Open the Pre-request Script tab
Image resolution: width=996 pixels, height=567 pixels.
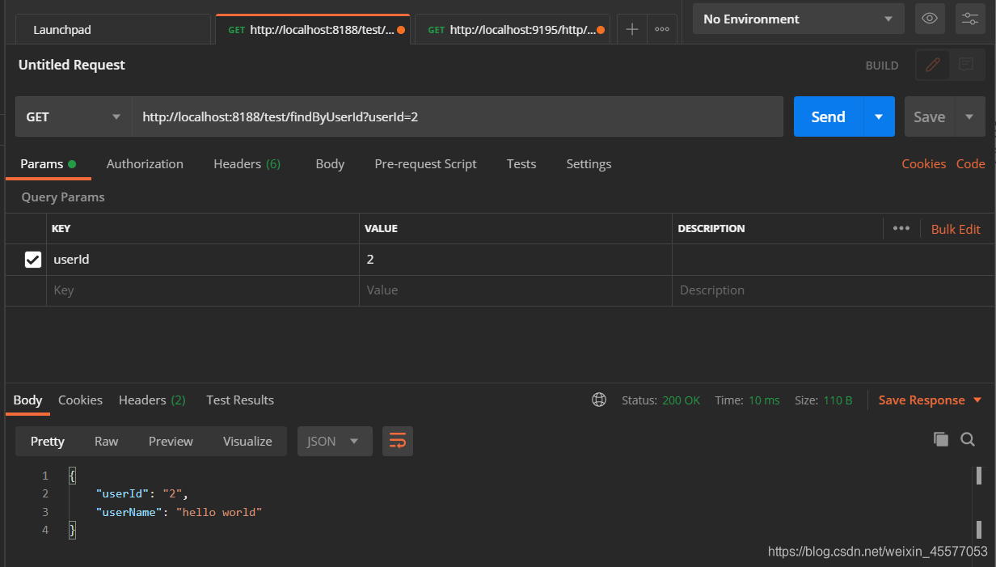click(x=425, y=164)
